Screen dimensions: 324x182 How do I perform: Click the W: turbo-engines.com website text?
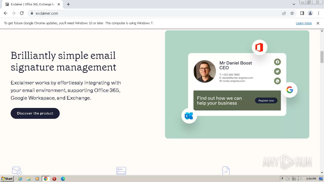(x=232, y=81)
